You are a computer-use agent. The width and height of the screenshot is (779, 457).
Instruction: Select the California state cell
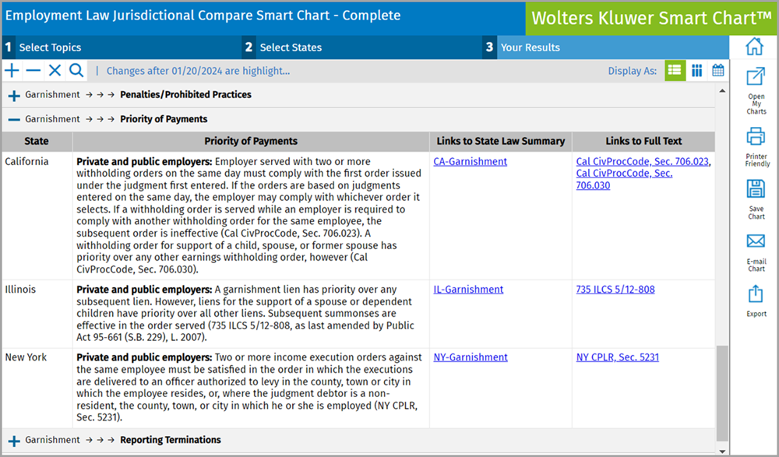[x=37, y=216]
